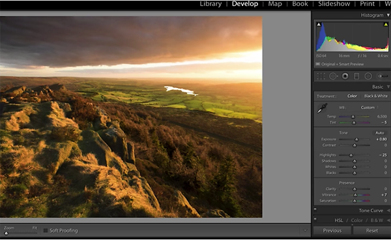The image size is (391, 240).
Task: Select the Spot Removal tool icon
Action: 333,76
